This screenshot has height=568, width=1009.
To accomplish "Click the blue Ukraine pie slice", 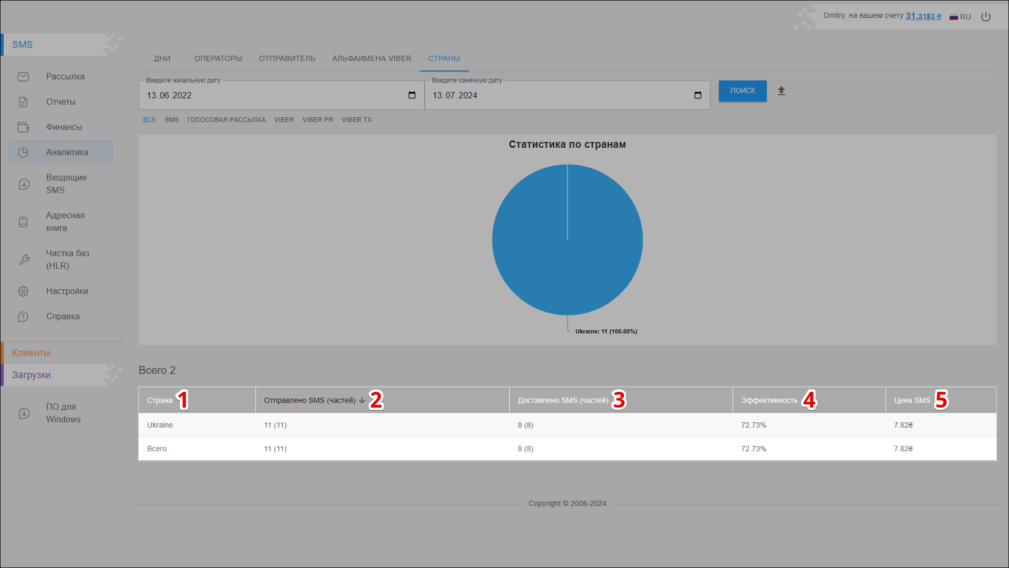I will [547, 252].
